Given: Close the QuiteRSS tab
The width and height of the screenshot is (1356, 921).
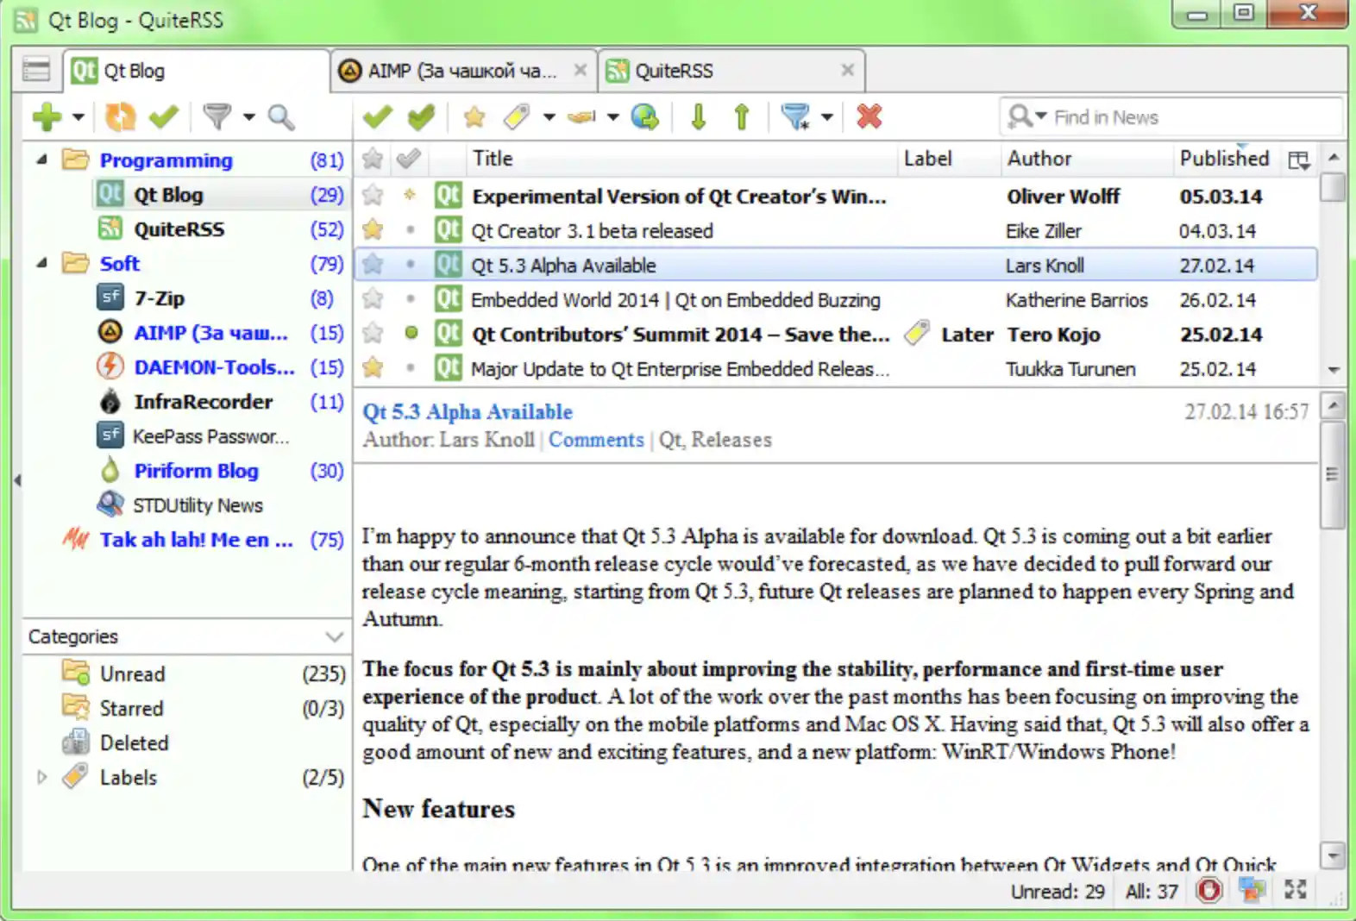Looking at the screenshot, I should [848, 70].
